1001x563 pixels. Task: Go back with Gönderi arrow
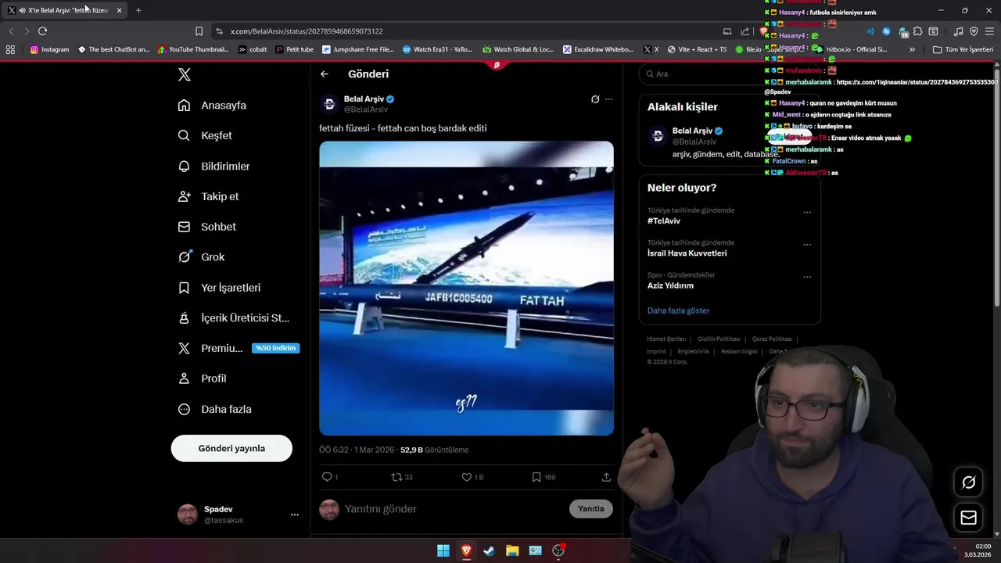[325, 74]
